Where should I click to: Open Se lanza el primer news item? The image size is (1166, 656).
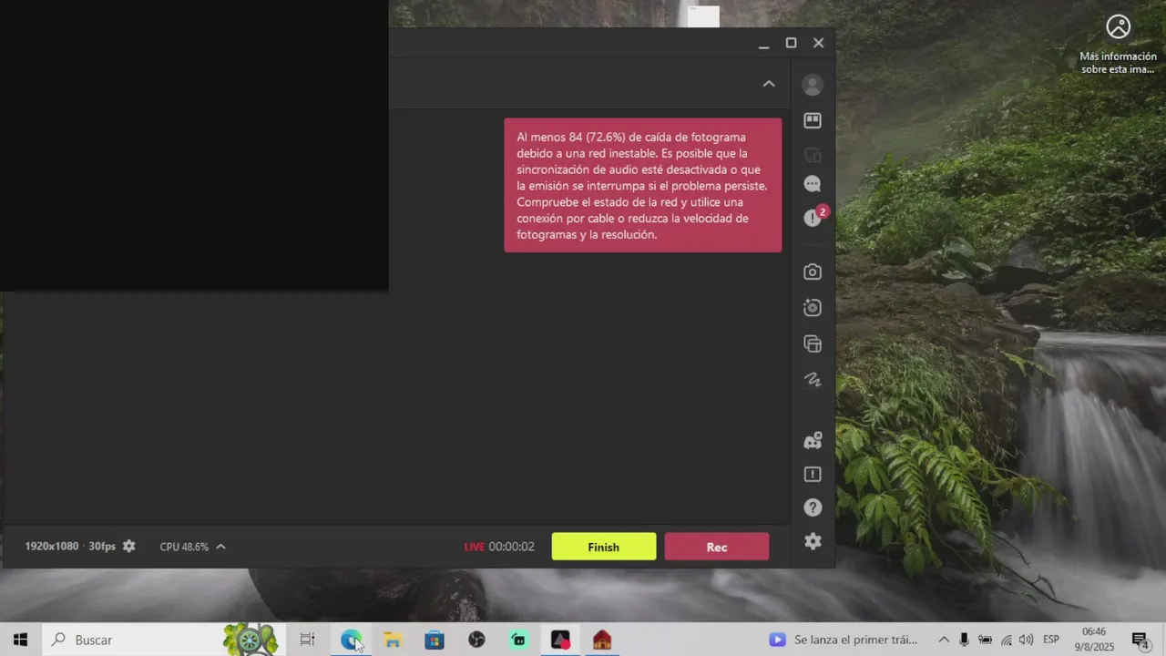[844, 640]
